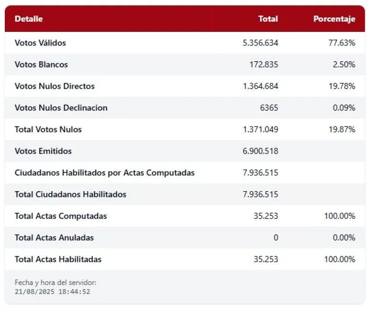Click the Votos Blancos row label
This screenshot has width=371, height=309.
pos(41,65)
